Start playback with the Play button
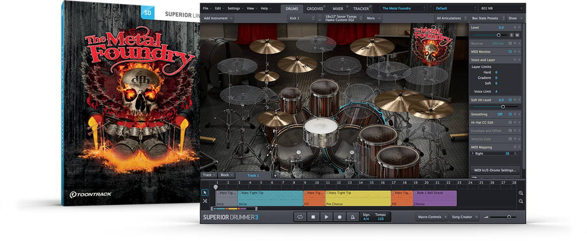This screenshot has height=241, width=587. 326,217
